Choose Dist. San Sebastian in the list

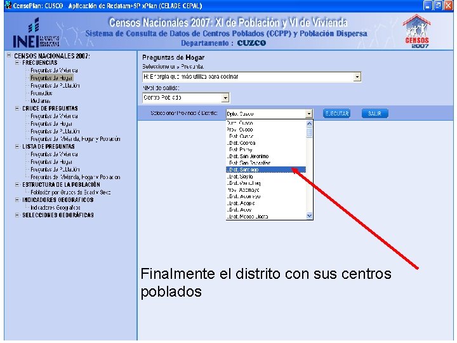tap(266, 163)
